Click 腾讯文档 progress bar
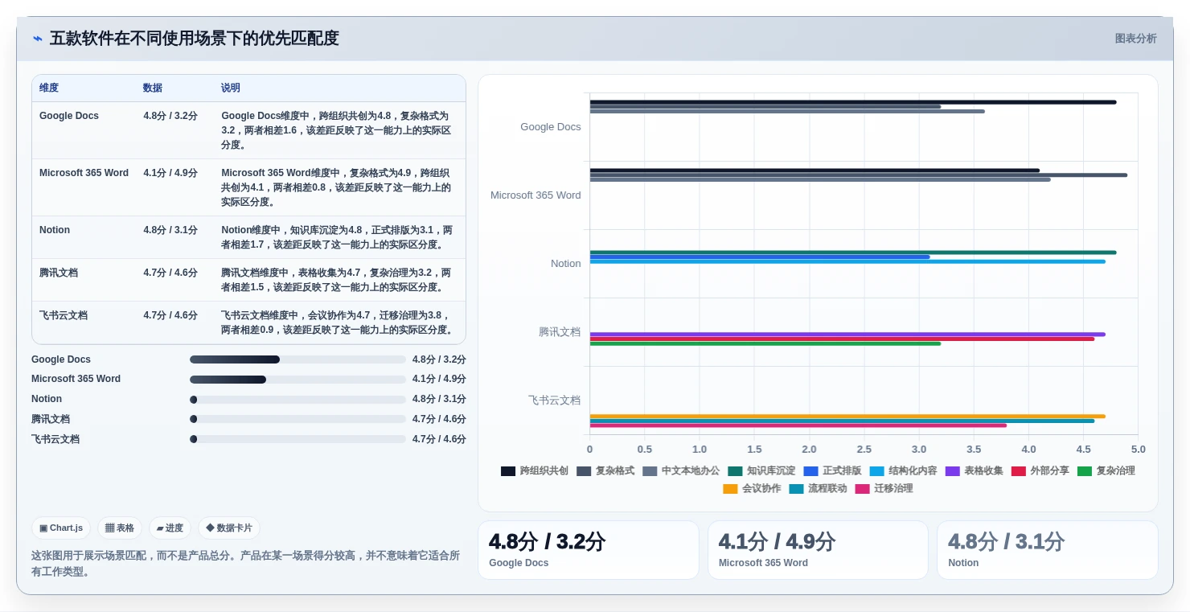 pos(297,419)
